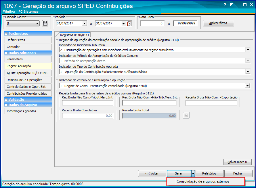Open the start date dropdown 01/07/2017
The image size is (256, 188).
point(84,24)
